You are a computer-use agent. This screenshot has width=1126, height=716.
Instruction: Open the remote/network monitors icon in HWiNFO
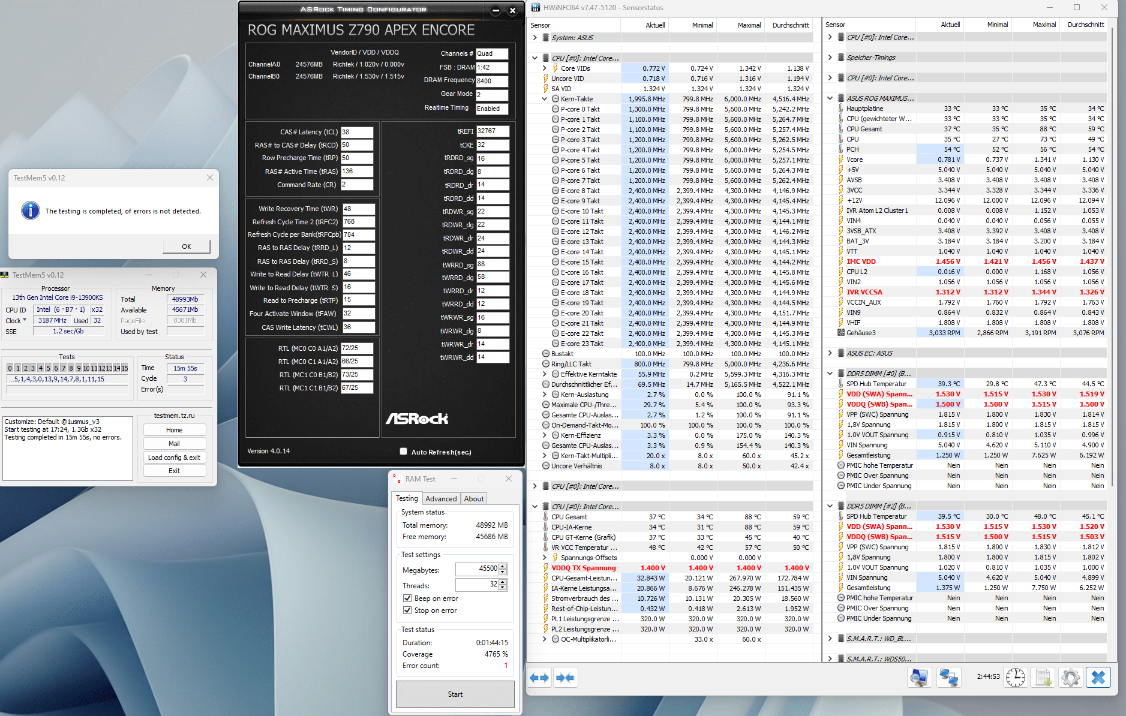(x=948, y=678)
